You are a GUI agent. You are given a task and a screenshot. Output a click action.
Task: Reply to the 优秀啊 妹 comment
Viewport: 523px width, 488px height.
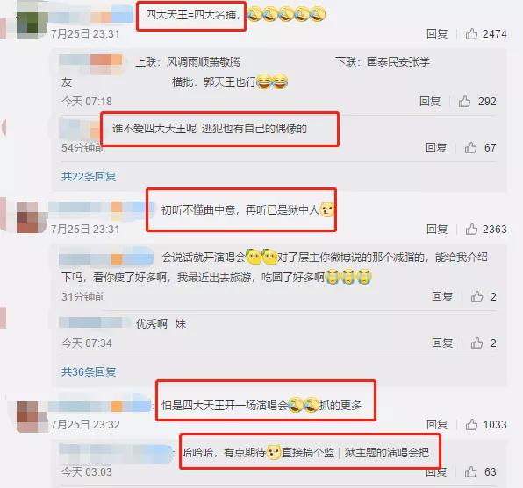[442, 343]
